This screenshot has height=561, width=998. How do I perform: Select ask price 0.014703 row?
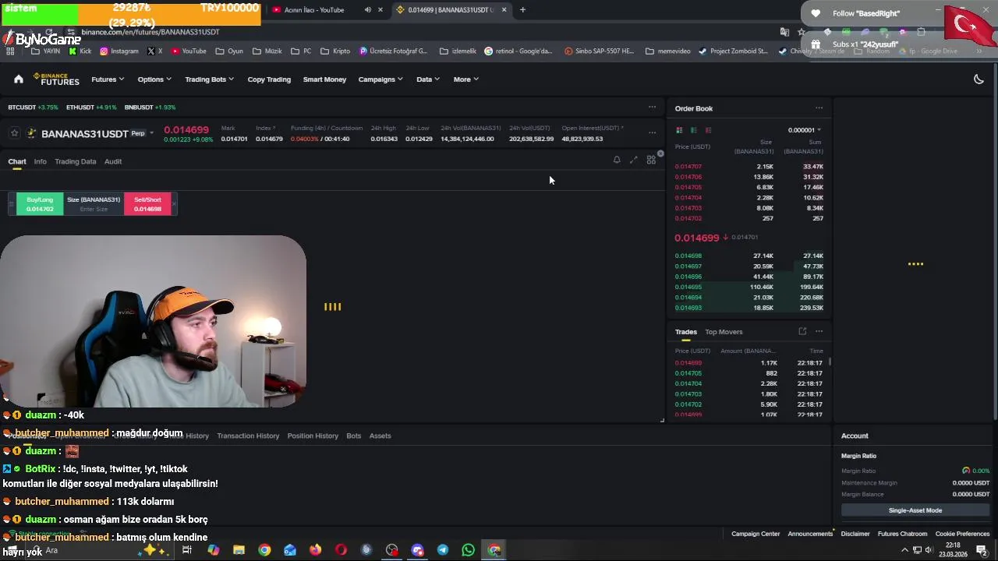tap(749, 208)
